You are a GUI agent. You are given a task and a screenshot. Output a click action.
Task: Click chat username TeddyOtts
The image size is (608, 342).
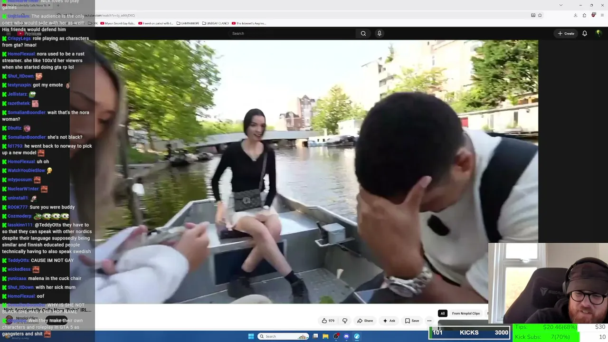click(x=18, y=261)
